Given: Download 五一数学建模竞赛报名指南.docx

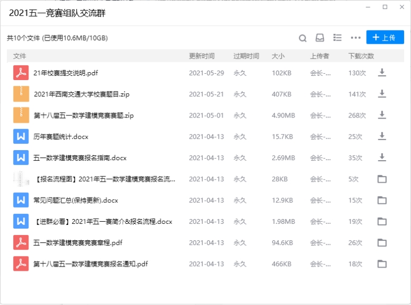Looking at the screenshot, I should (382, 158).
